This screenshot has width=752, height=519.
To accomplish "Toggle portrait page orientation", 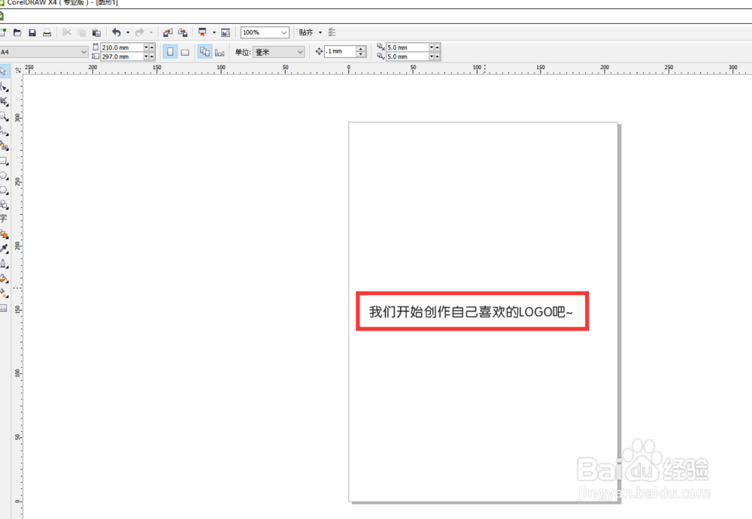I will click(170, 51).
